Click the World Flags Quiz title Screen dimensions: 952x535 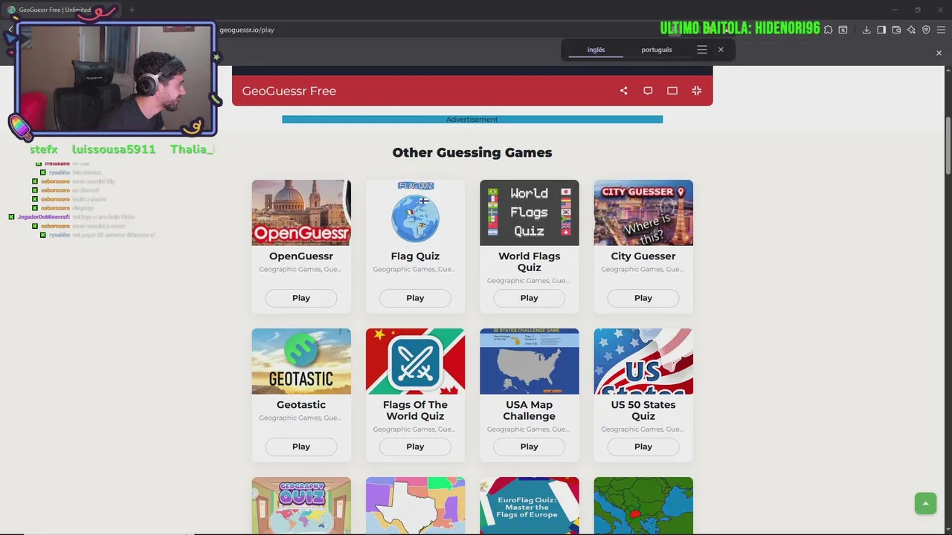point(530,262)
